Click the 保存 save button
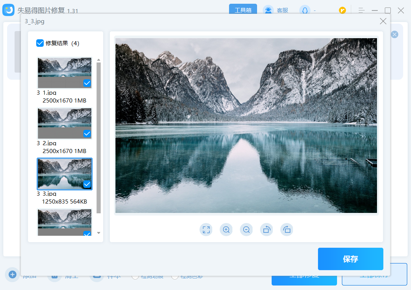Image resolution: width=411 pixels, height=290 pixels. click(x=350, y=259)
